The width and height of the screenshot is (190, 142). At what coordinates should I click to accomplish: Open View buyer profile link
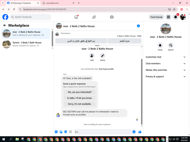(x=106, y=69)
